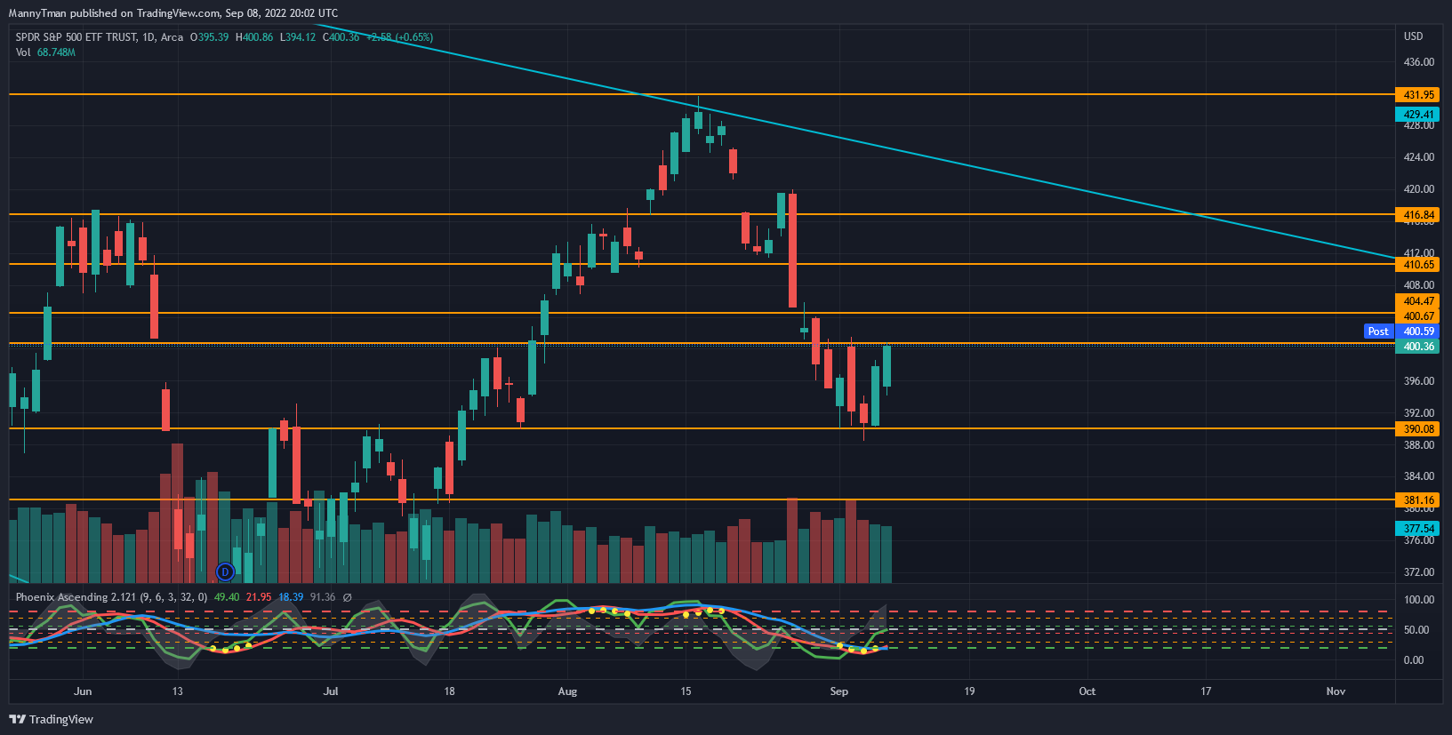Image resolution: width=1452 pixels, height=735 pixels.
Task: Click the Jul date label
Action: (331, 691)
